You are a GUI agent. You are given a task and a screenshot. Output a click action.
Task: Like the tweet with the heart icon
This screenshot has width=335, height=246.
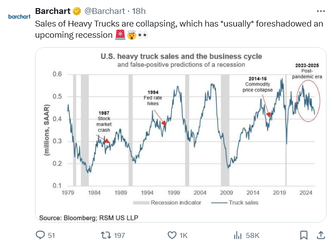click(x=172, y=235)
